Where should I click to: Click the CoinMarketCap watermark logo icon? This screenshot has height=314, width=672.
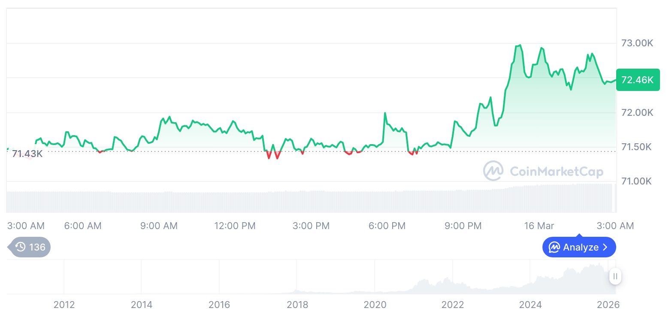tap(493, 171)
